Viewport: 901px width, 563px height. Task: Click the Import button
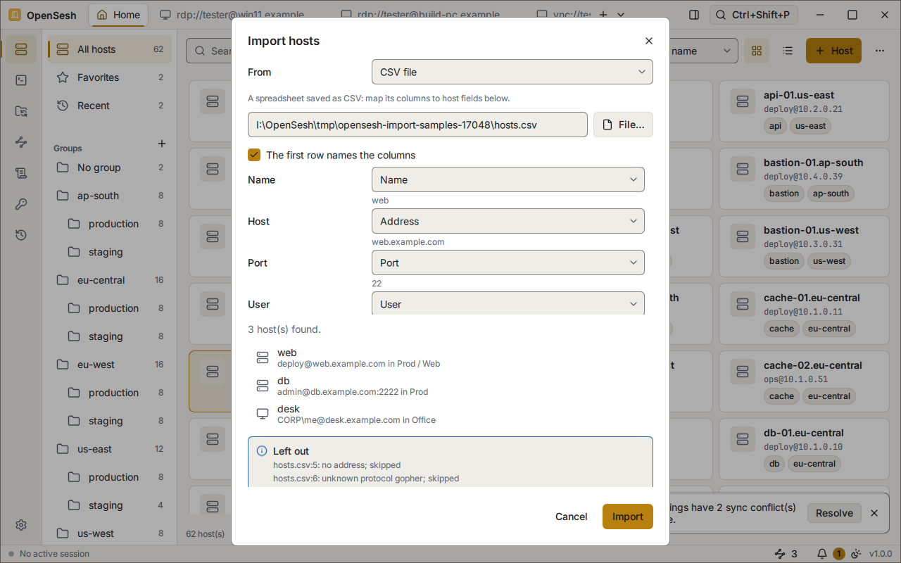[x=628, y=517]
